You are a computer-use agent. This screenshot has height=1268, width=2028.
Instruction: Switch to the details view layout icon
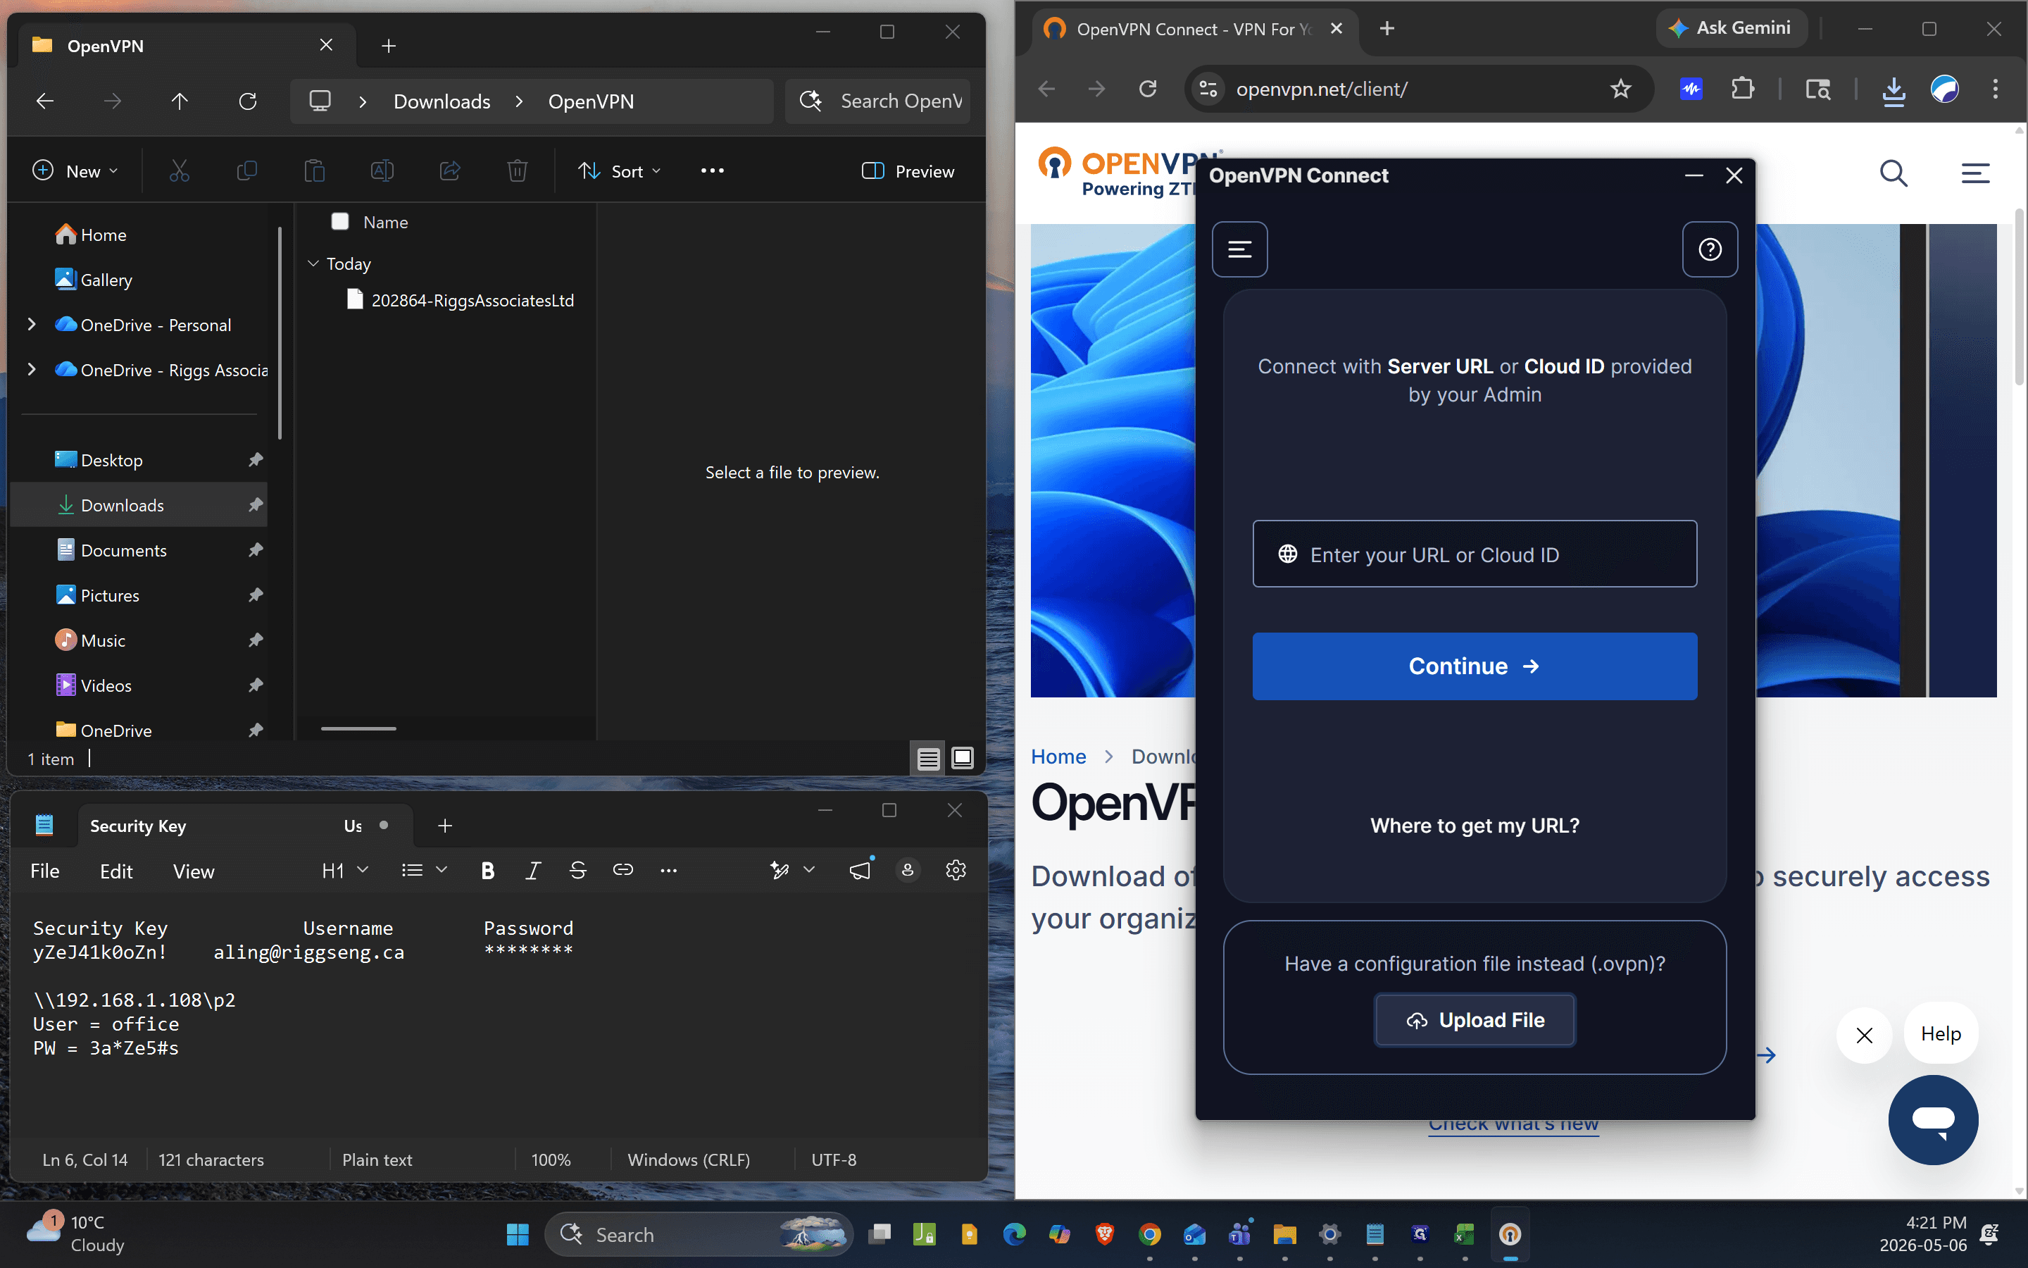click(929, 759)
